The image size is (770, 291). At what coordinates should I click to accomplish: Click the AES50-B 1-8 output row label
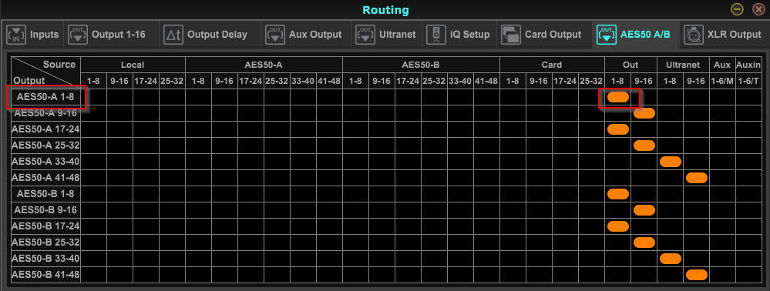(x=45, y=194)
